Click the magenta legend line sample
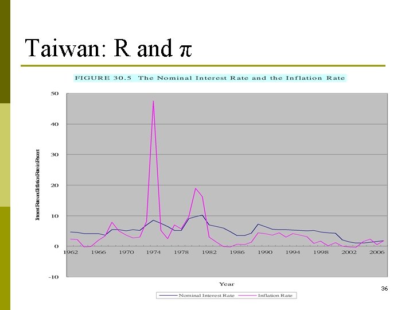The image size is (413, 310). pos(247,296)
